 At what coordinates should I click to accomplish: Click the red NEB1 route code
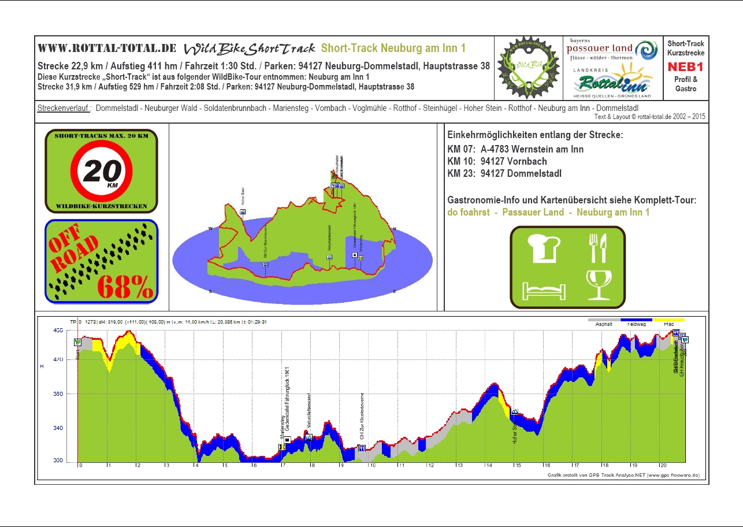point(686,66)
